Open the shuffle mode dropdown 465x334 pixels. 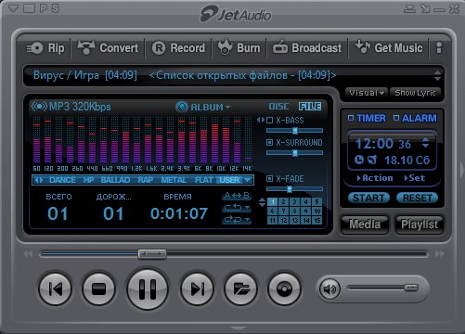(237, 220)
